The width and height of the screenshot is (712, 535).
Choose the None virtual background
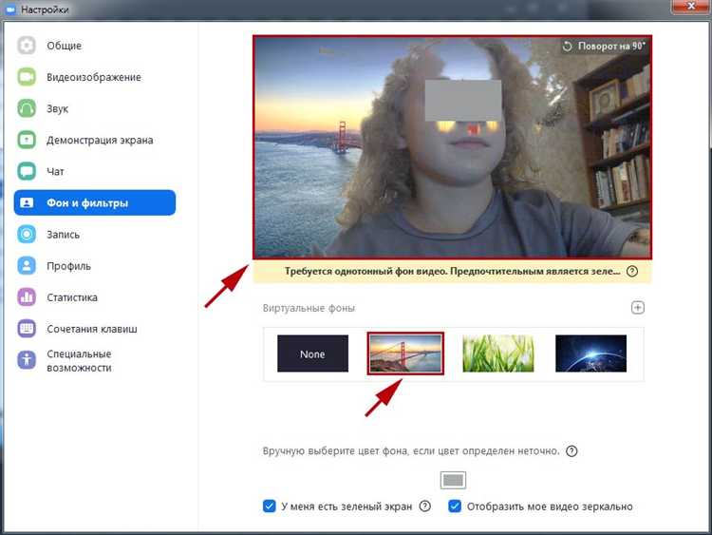click(x=313, y=353)
